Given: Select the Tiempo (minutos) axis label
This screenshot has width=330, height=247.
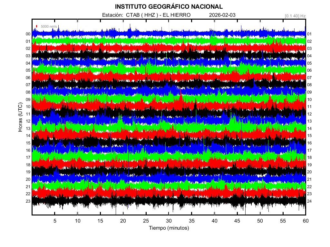Looking at the screenshot, I should [169, 228].
